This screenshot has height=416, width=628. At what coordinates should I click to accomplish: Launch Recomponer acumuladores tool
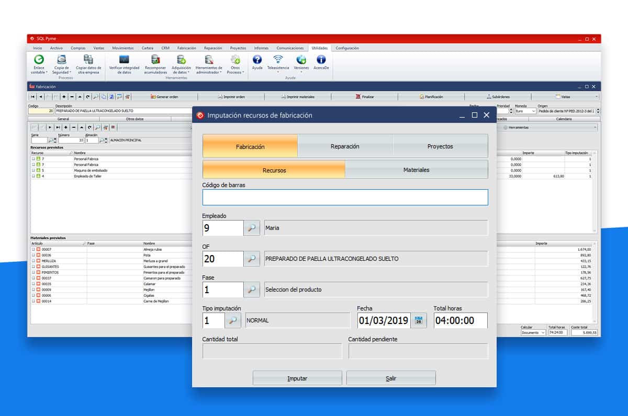(x=155, y=60)
